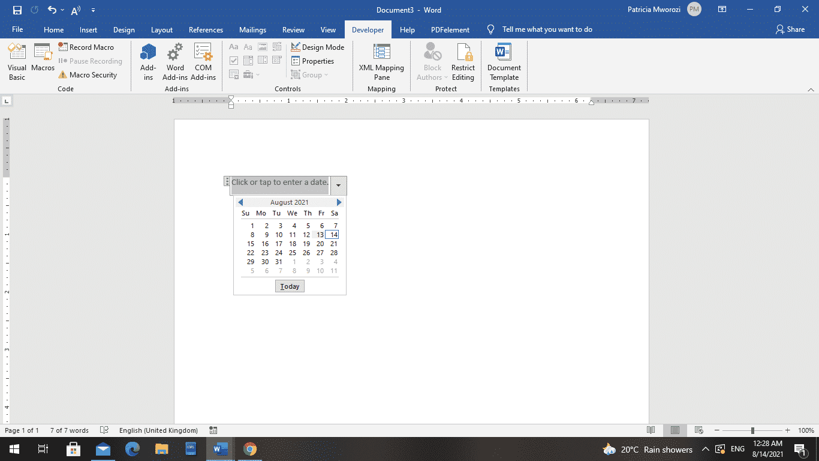
Task: Open the PDFelement ribbon tab
Action: click(x=450, y=29)
